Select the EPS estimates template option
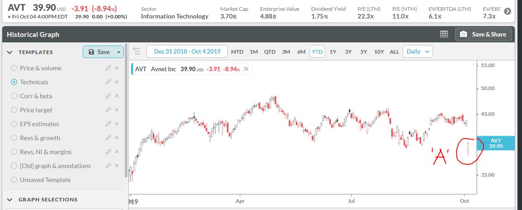This screenshot has width=522, height=210. (x=14, y=124)
